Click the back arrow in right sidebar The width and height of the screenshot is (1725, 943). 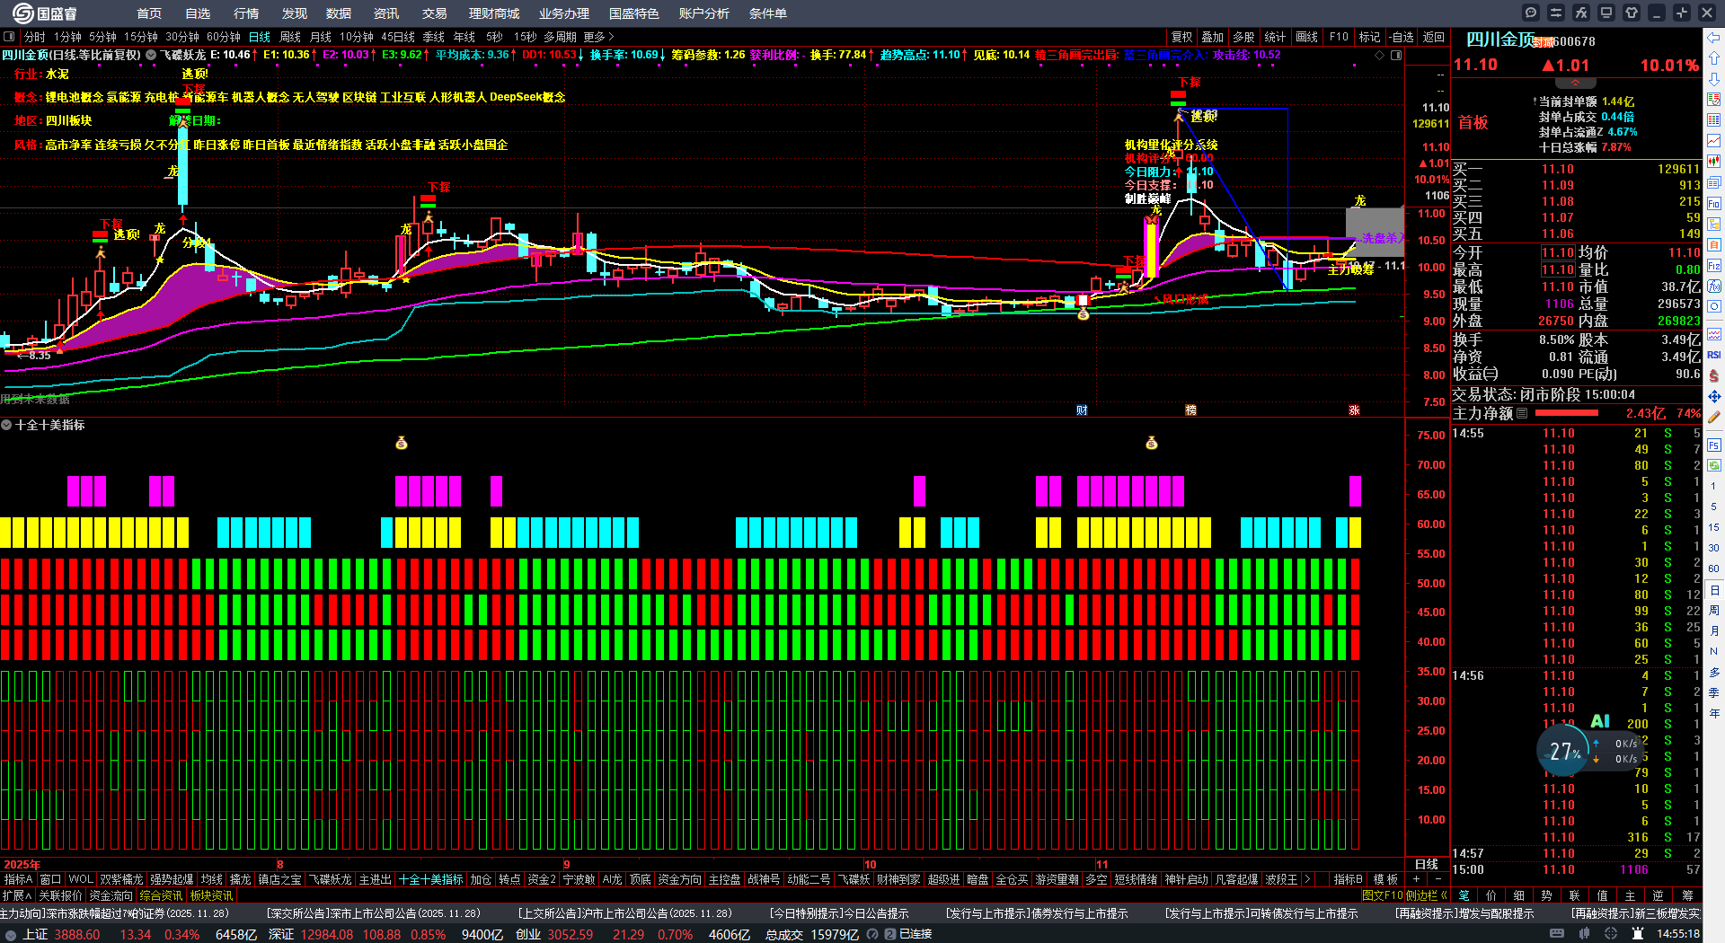coord(1714,38)
